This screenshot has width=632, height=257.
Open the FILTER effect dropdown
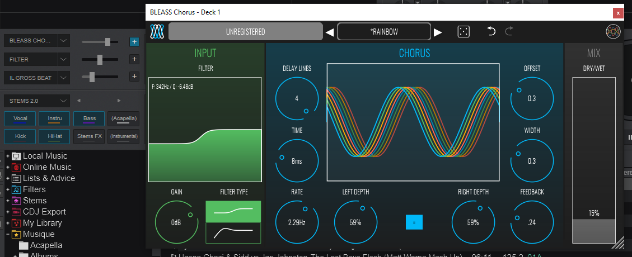pos(63,59)
